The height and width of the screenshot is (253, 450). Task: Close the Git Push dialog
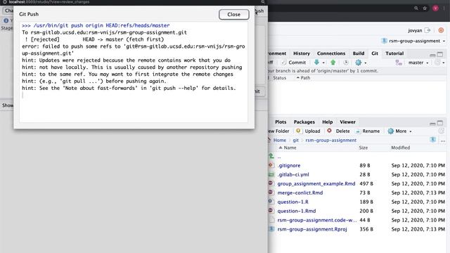(x=234, y=14)
